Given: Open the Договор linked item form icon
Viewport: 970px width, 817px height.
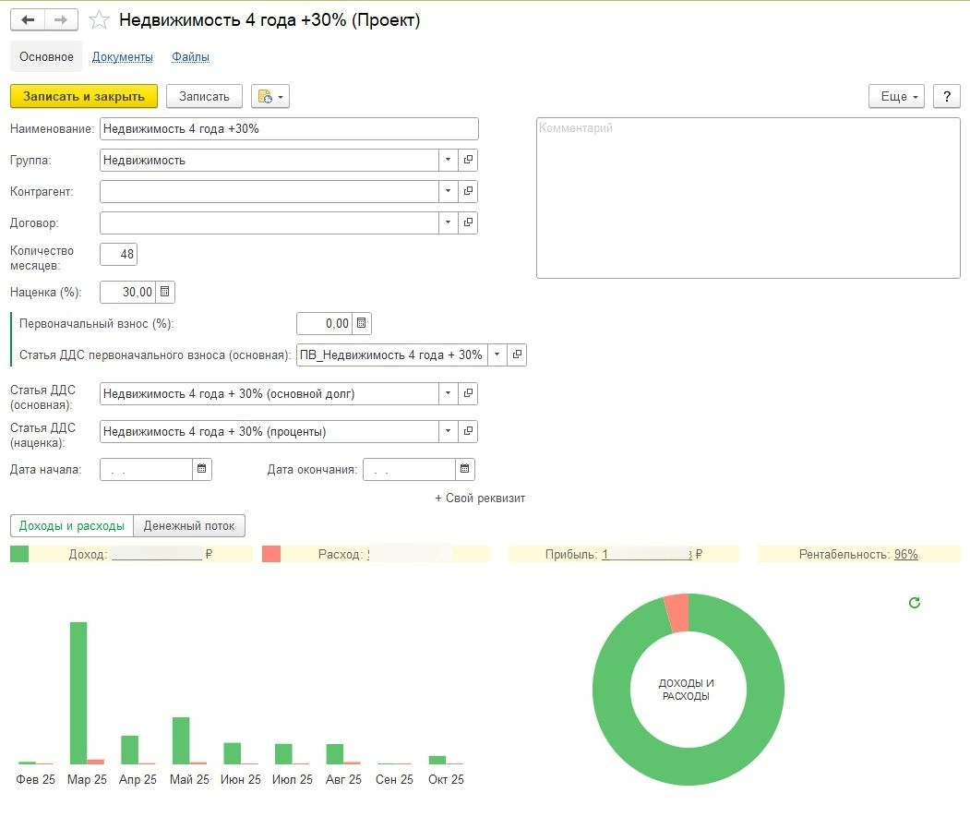Looking at the screenshot, I should (x=468, y=222).
